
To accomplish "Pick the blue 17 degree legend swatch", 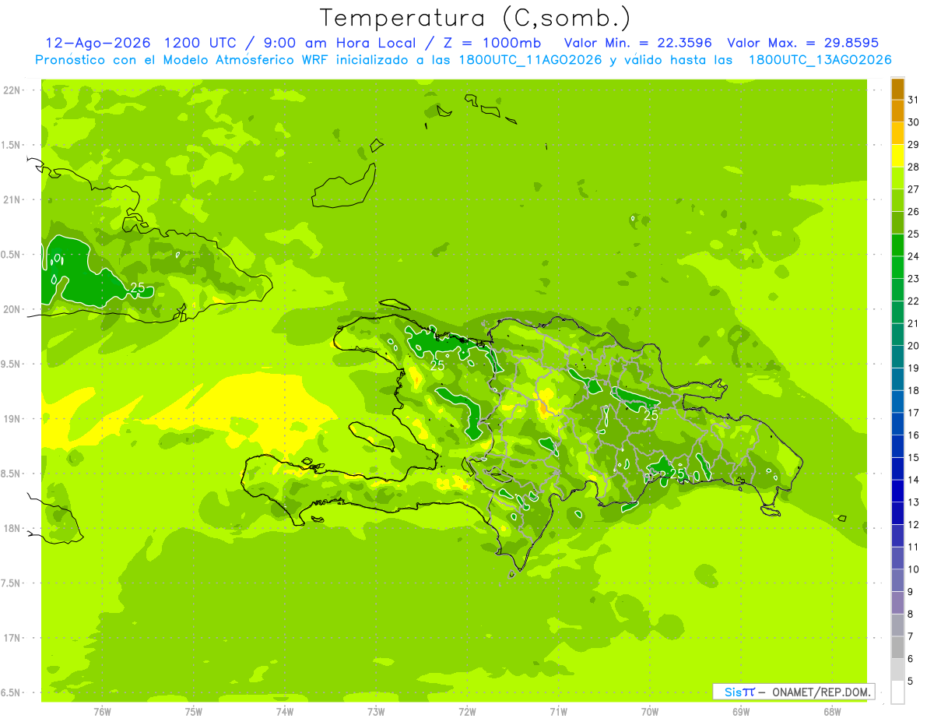I will point(897,402).
